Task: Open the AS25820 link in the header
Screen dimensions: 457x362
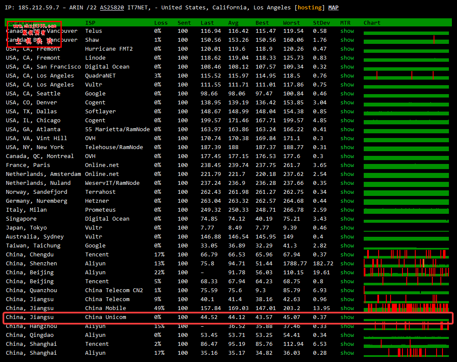Action: 112,8
